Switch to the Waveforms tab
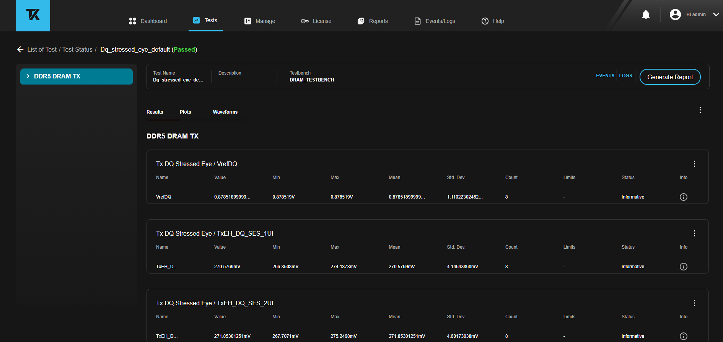723x342 pixels. point(225,112)
